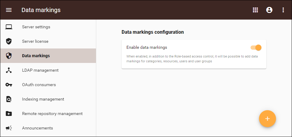
Task: Select LDAP management in sidebar
Action: (40, 70)
